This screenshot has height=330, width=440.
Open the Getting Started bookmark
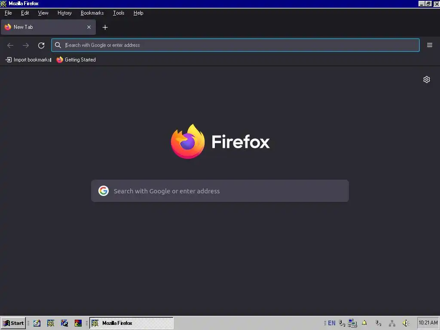tap(76, 59)
